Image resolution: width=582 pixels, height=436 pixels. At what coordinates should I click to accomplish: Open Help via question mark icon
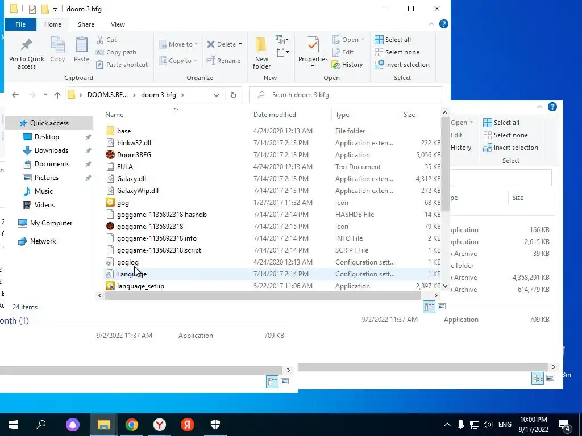[443, 24]
